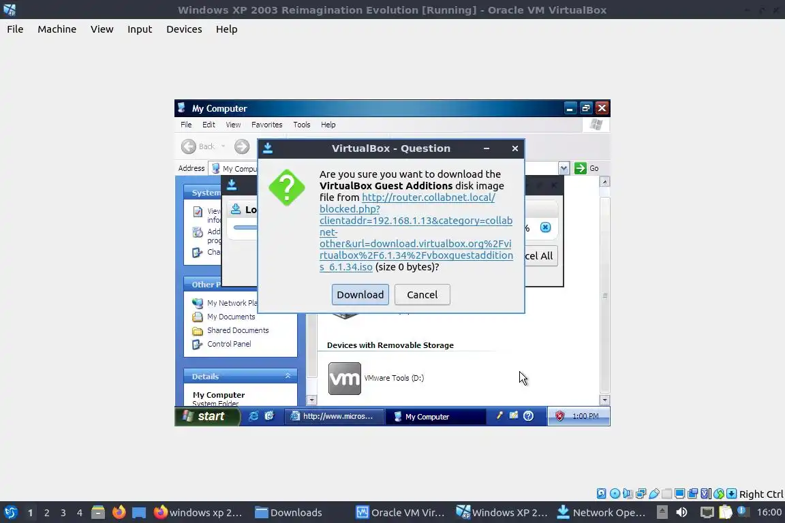Viewport: 785px width, 523px height.
Task: Collapse the Details panel chevron
Action: click(x=288, y=375)
